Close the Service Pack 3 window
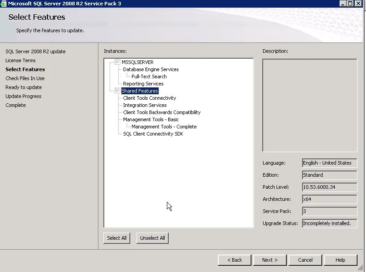The width and height of the screenshot is (366, 272). tap(358, 4)
